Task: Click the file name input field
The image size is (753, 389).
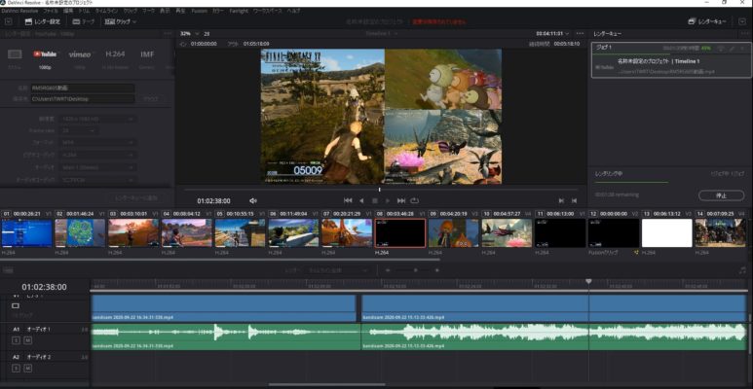Action: pyautogui.click(x=83, y=88)
